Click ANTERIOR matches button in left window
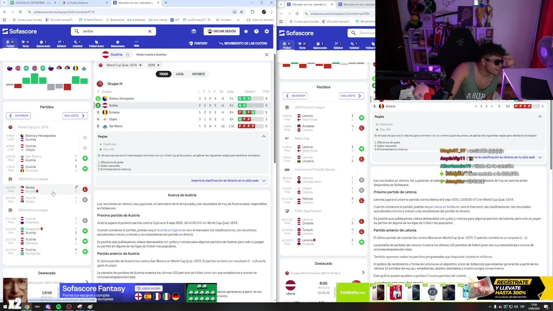 pyautogui.click(x=19, y=116)
